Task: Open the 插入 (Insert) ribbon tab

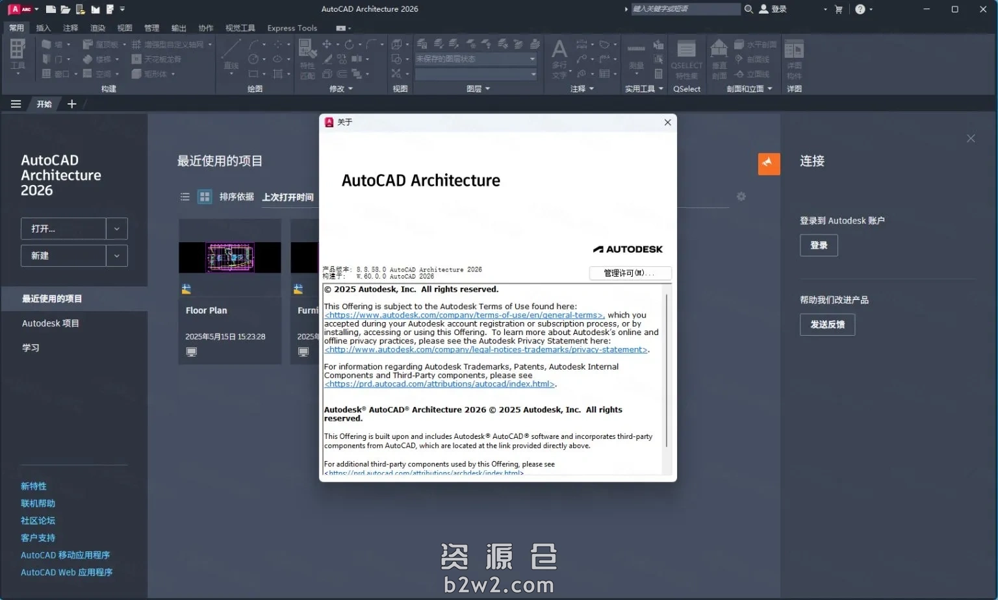Action: coord(44,28)
